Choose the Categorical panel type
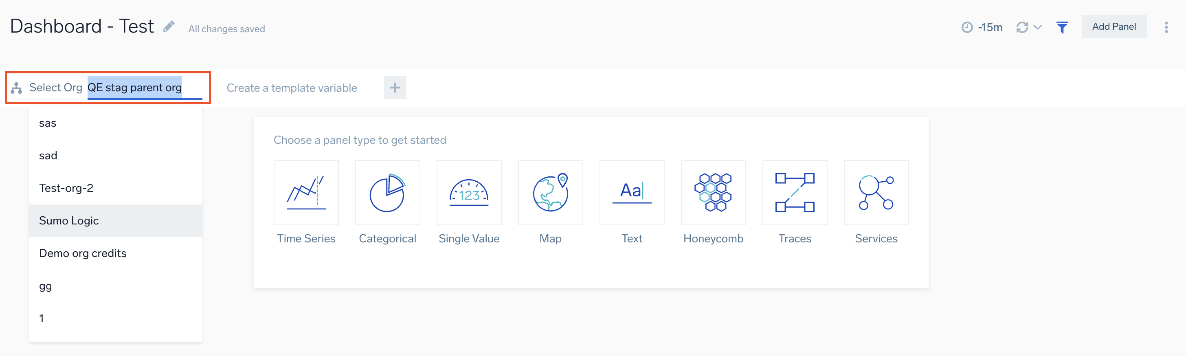Image resolution: width=1186 pixels, height=356 pixels. pyautogui.click(x=387, y=193)
